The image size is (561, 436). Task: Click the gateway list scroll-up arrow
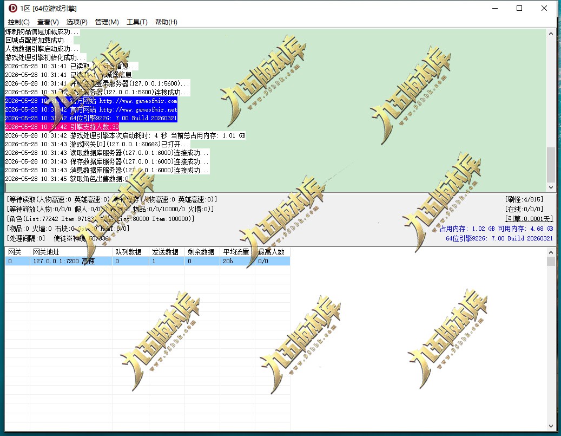(551, 252)
